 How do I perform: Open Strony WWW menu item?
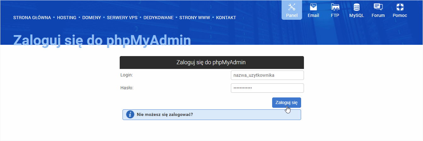tap(195, 18)
